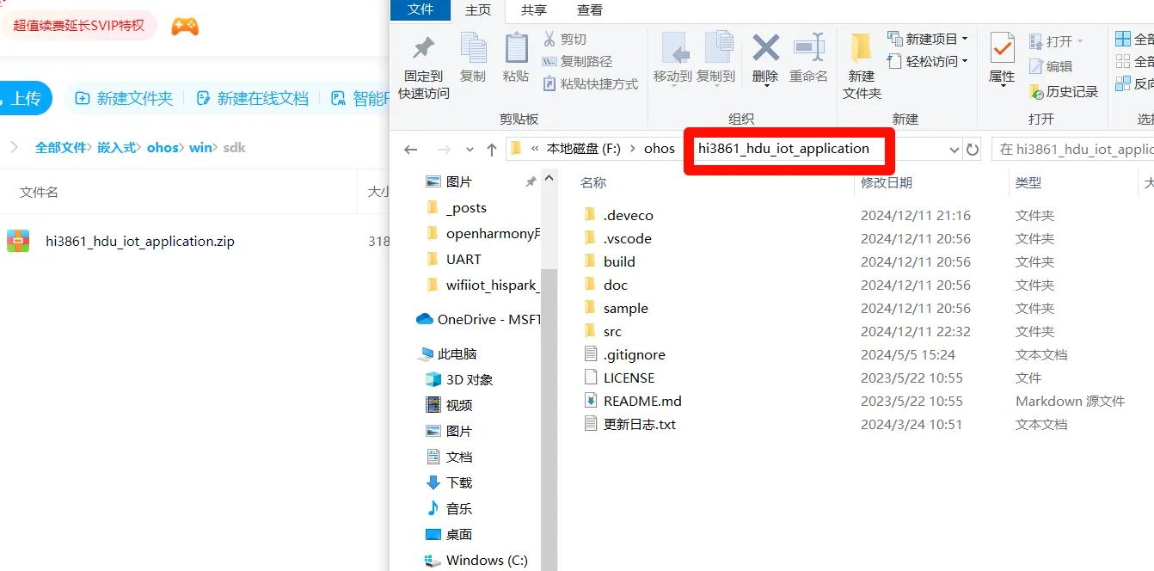Click the 固定到快速访问 pin icon
Viewport: 1154px width, 571px height.
(x=423, y=48)
